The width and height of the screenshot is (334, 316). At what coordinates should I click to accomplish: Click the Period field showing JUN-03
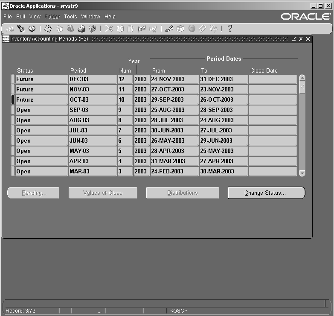pos(93,140)
